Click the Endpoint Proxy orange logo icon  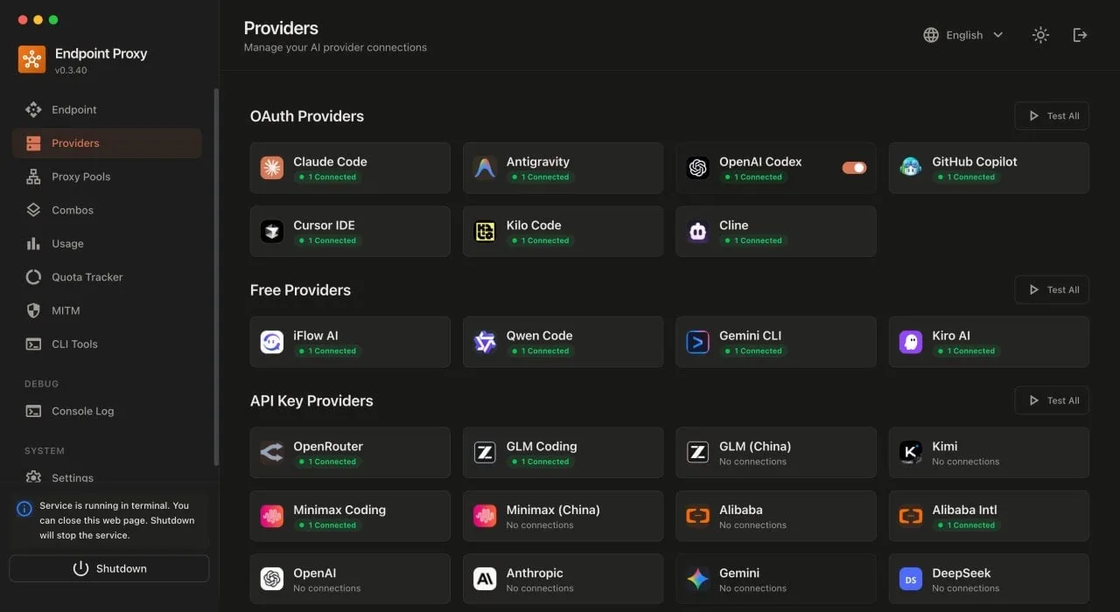click(31, 59)
